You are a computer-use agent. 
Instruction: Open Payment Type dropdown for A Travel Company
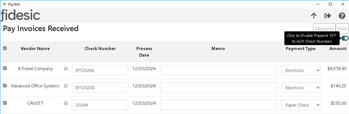pos(301,70)
